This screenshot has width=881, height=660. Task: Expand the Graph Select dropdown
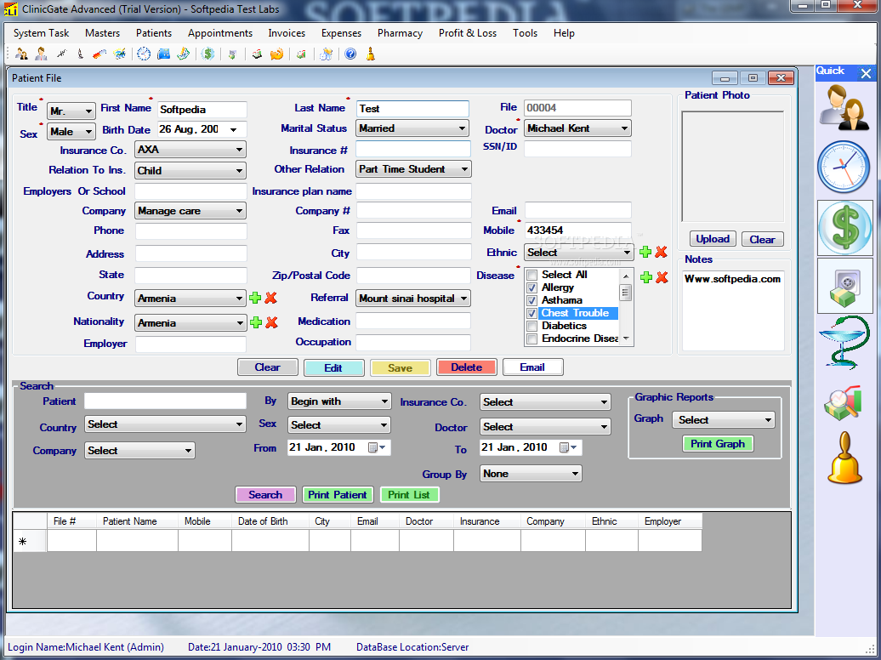point(724,419)
